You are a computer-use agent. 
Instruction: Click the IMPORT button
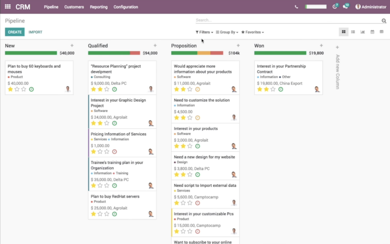pos(35,32)
